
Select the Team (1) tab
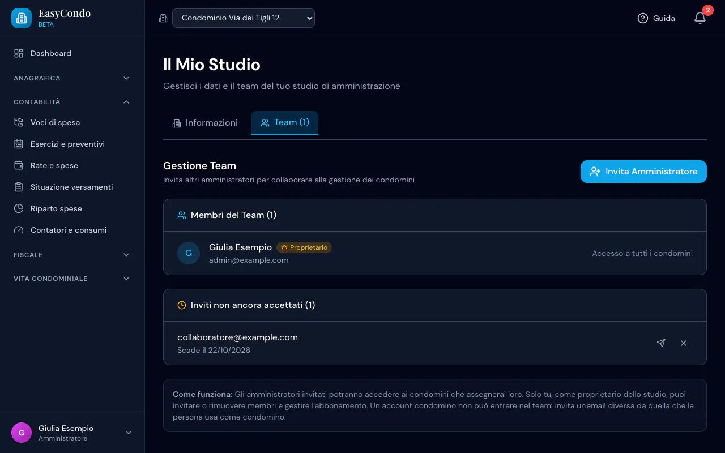point(285,123)
